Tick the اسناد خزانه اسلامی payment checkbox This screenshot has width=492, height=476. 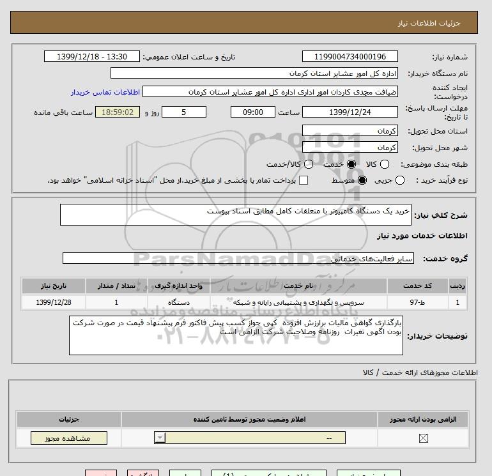tap(304, 180)
